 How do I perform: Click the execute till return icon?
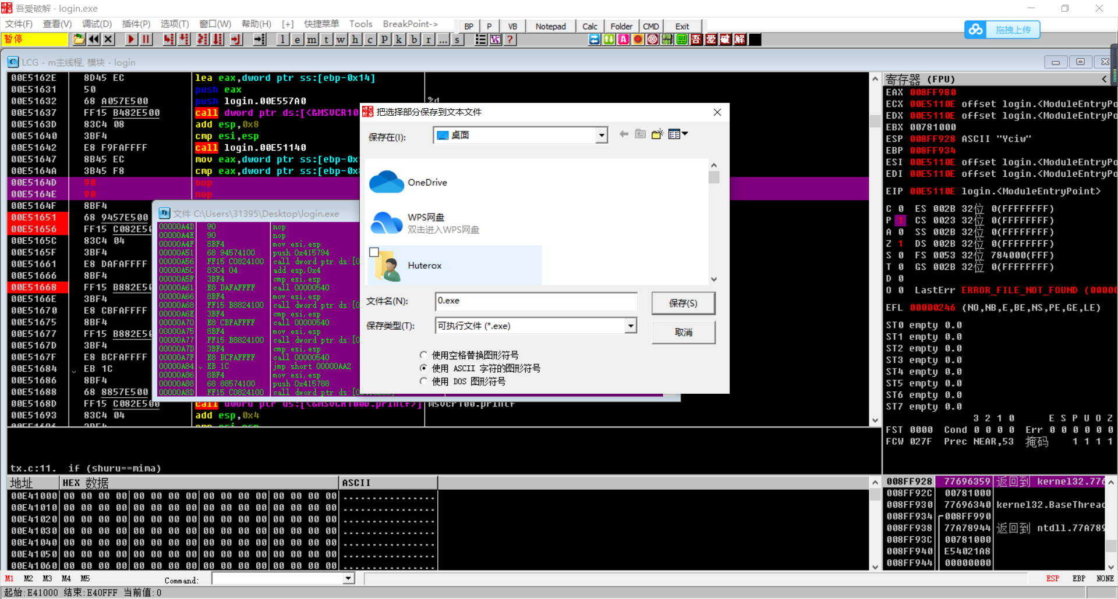click(236, 40)
